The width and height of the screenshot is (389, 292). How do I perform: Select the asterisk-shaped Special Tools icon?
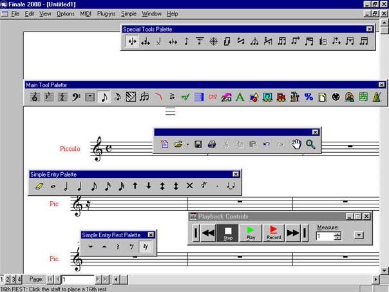pyautogui.click(x=213, y=41)
